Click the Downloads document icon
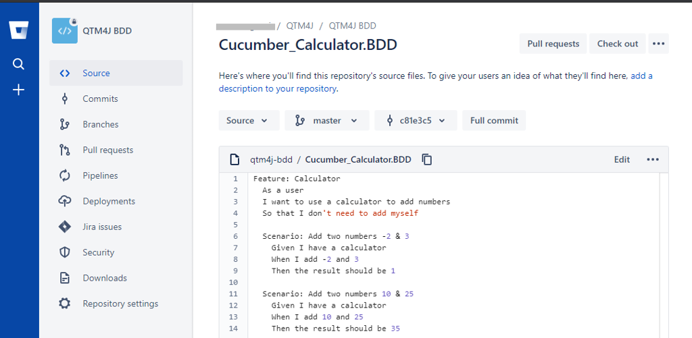The width and height of the screenshot is (692, 338). (65, 278)
